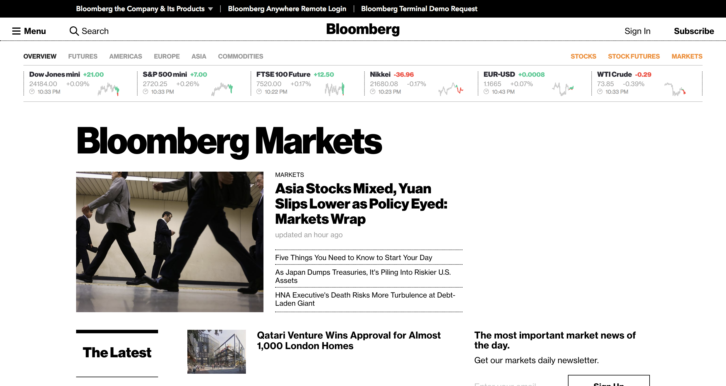Open the hamburger Menu icon

[x=16, y=31]
